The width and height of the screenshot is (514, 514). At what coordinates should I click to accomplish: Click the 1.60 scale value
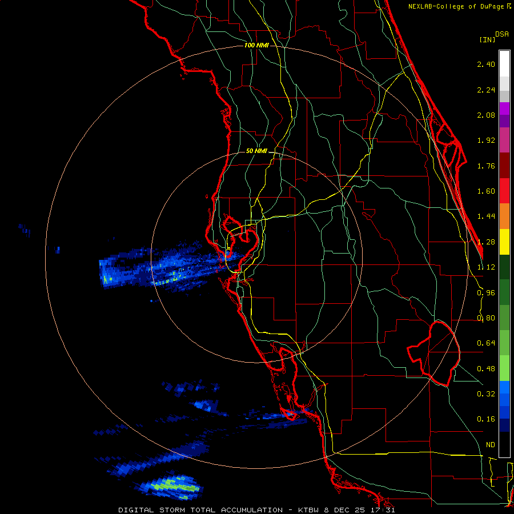pos(486,191)
